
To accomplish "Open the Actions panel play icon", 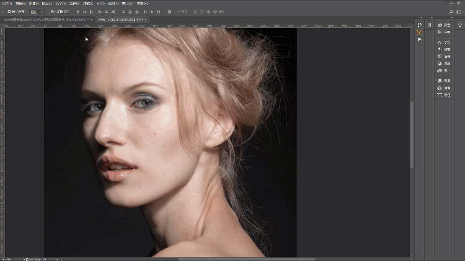I will tap(420, 39).
